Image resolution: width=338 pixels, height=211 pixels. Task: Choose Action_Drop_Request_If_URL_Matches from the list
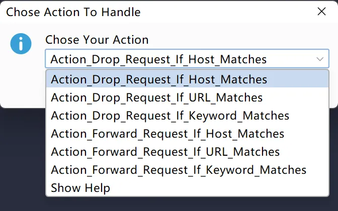(x=157, y=97)
